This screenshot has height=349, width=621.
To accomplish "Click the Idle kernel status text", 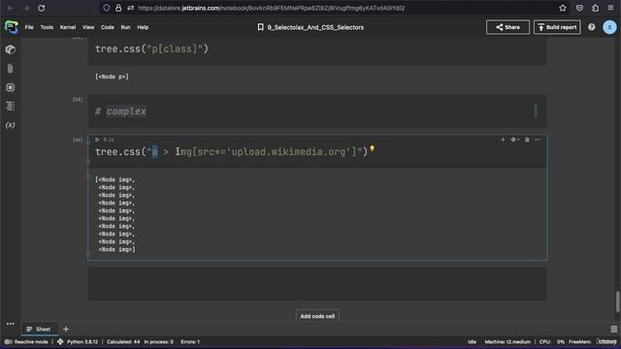I will tap(473, 342).
